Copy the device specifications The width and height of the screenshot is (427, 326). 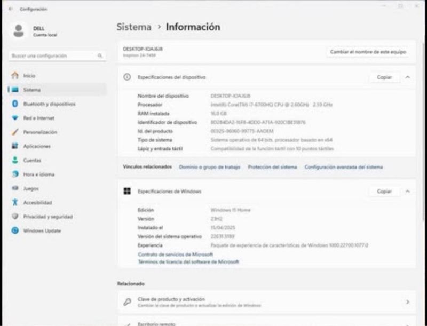(x=384, y=77)
